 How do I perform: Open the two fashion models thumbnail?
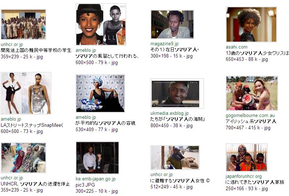pyautogui.click(x=26, y=93)
